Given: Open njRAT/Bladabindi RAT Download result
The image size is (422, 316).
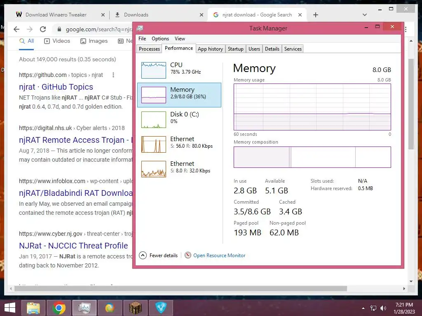Looking at the screenshot, I should (76, 193).
